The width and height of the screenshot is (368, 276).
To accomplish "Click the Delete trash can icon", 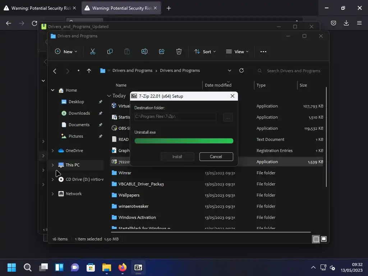I will point(179,52).
